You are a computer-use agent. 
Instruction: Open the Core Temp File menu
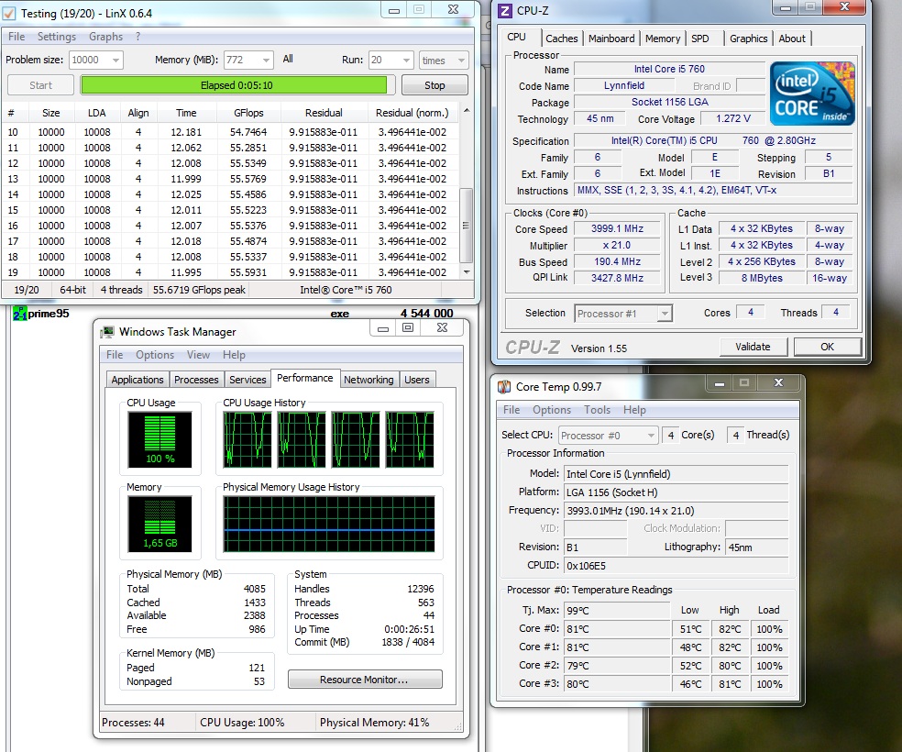[511, 410]
